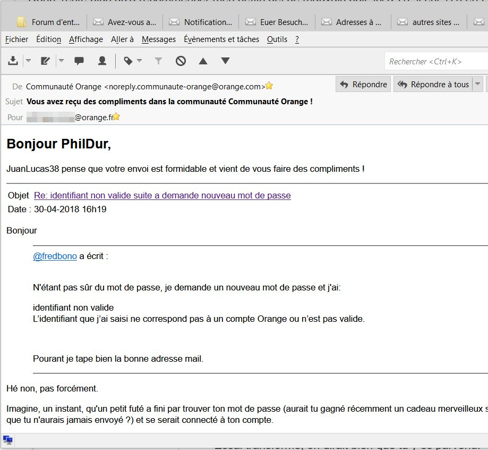Viewport: 488px width, 450px height.
Task: Click into the Rechercher search field
Action: click(435, 62)
